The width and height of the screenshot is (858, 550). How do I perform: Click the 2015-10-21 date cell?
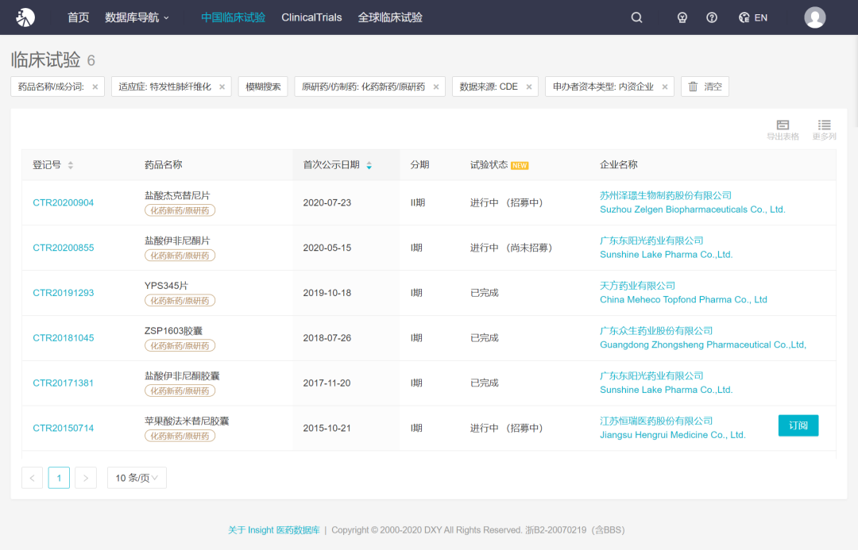tap(327, 428)
